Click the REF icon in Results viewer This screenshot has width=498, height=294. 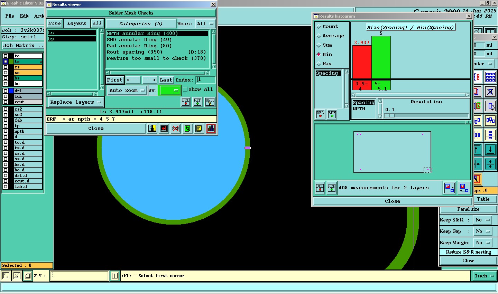197,102
